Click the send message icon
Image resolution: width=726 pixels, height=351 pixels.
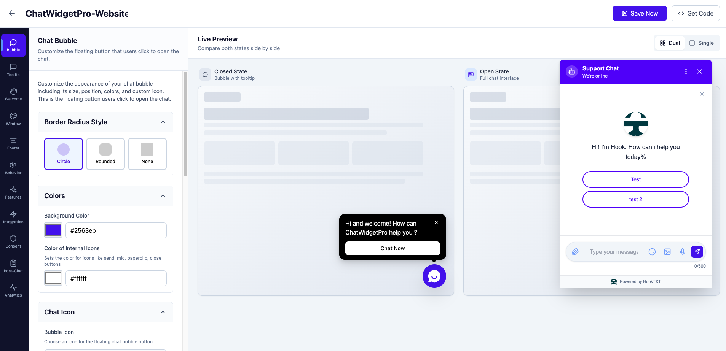click(x=697, y=251)
